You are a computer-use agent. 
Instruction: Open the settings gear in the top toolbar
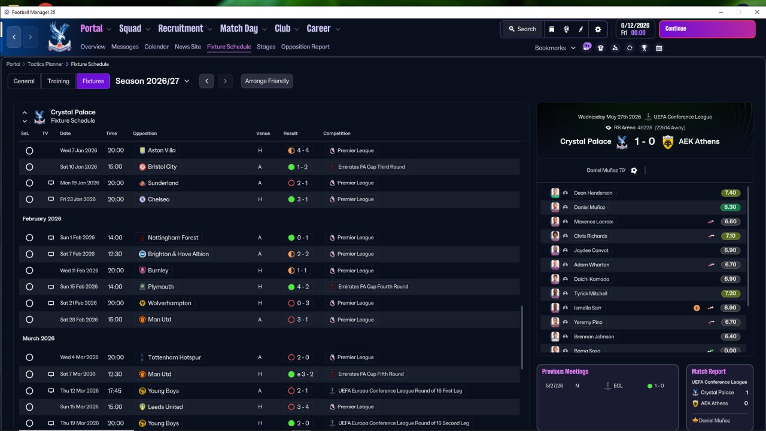(x=598, y=29)
